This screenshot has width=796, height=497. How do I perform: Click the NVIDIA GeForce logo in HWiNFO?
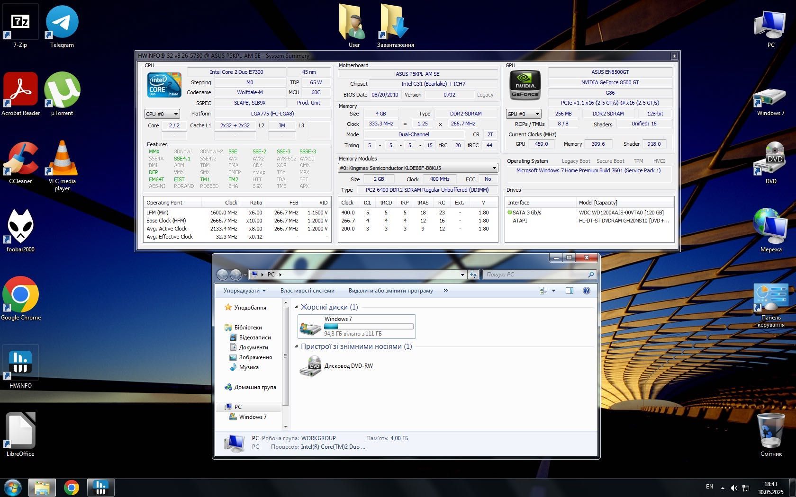[525, 85]
